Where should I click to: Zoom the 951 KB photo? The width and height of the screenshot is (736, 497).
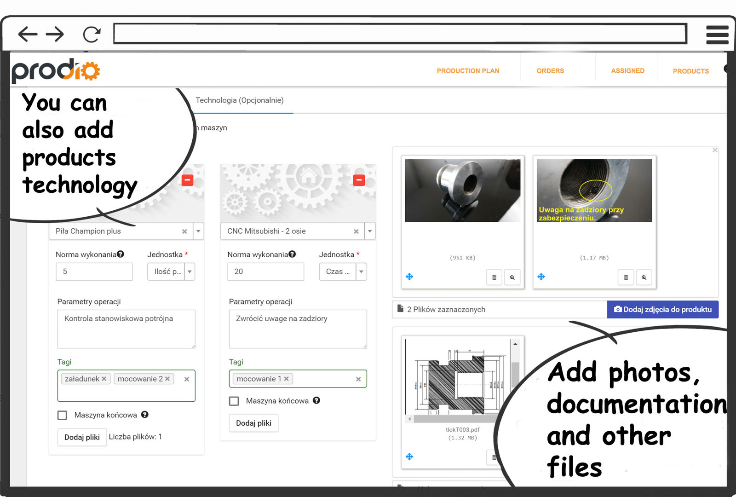[x=512, y=277]
